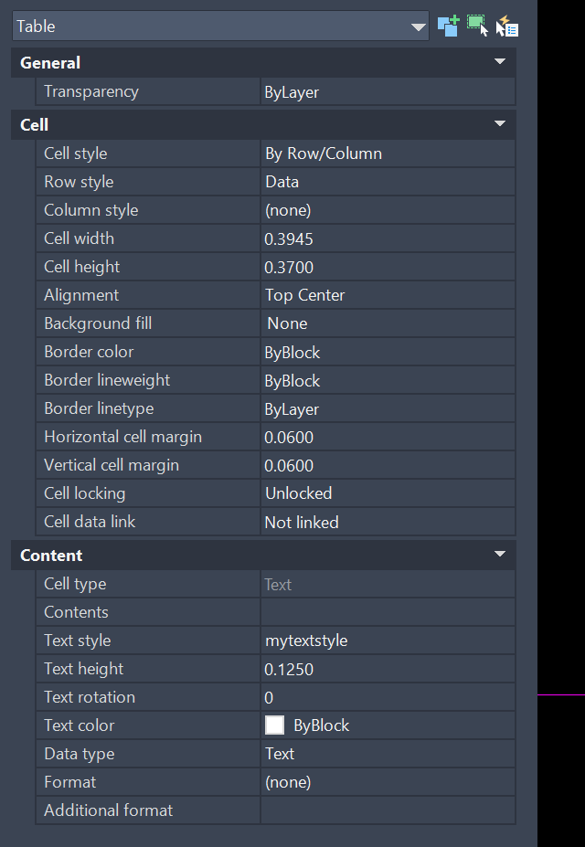585x847 pixels.
Task: Collapse the General section
Action: 499,62
